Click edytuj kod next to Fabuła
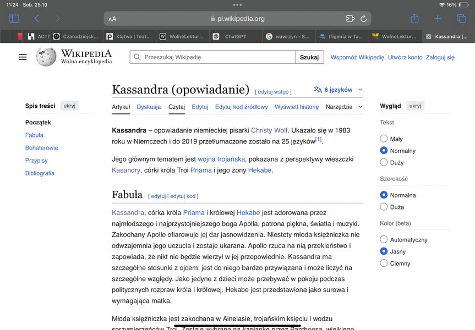Screen dimensions: 475x330 click(183, 196)
